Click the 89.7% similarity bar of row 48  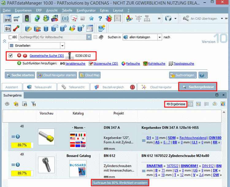click(22, 145)
